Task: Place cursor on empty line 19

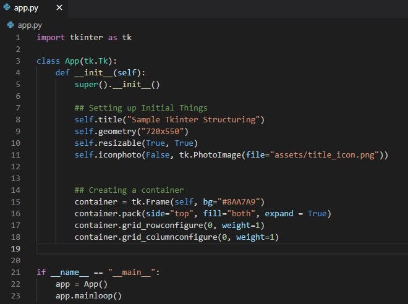Action: pyautogui.click(x=222, y=249)
